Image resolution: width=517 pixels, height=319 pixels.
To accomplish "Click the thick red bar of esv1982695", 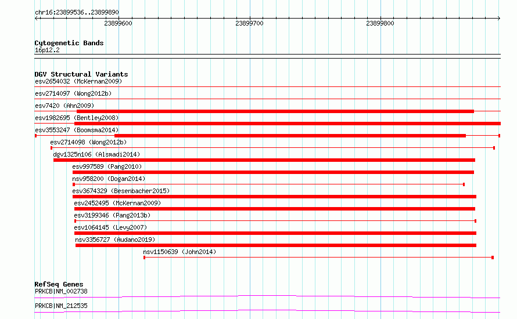I will click(x=288, y=124).
